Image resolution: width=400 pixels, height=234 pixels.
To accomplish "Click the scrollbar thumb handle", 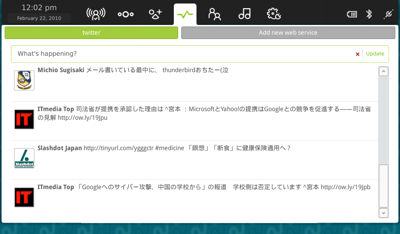I will click(384, 186).
